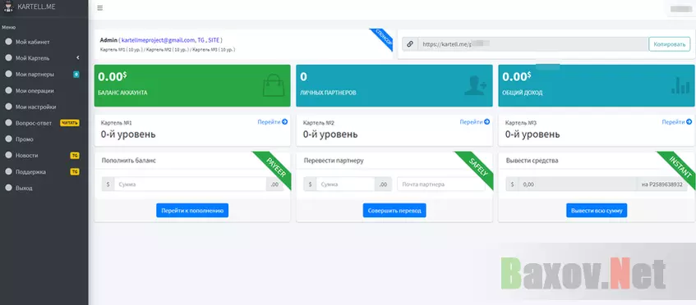The height and width of the screenshot is (305, 696).
Task: Go to Картель №3 via Перейти
Action: coord(677,121)
